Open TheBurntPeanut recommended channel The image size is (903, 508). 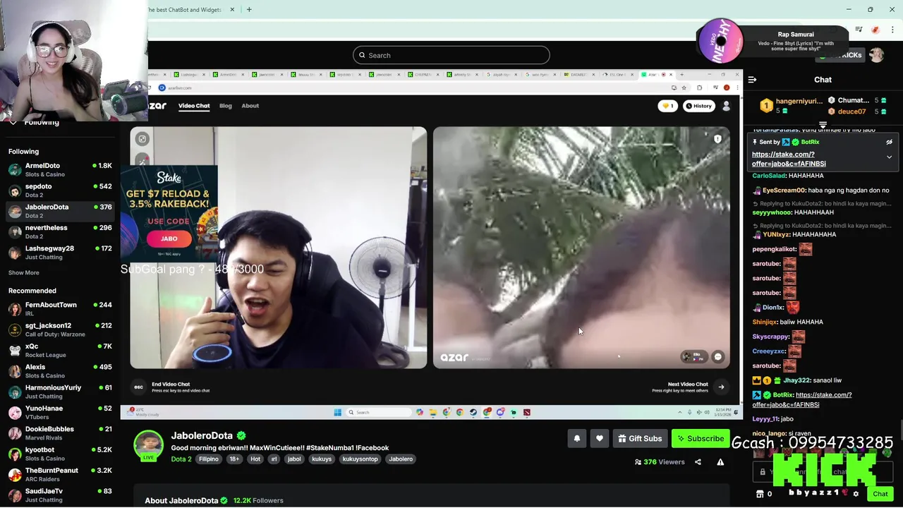[x=60, y=474]
